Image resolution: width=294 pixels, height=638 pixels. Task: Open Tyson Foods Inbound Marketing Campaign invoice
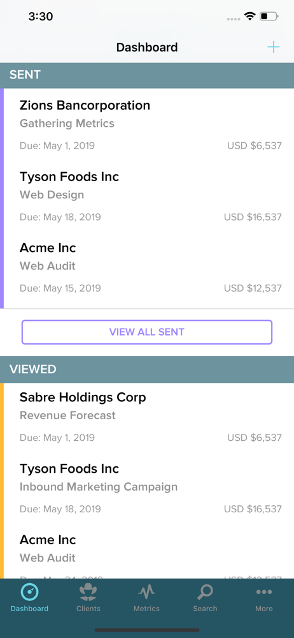tap(149, 487)
